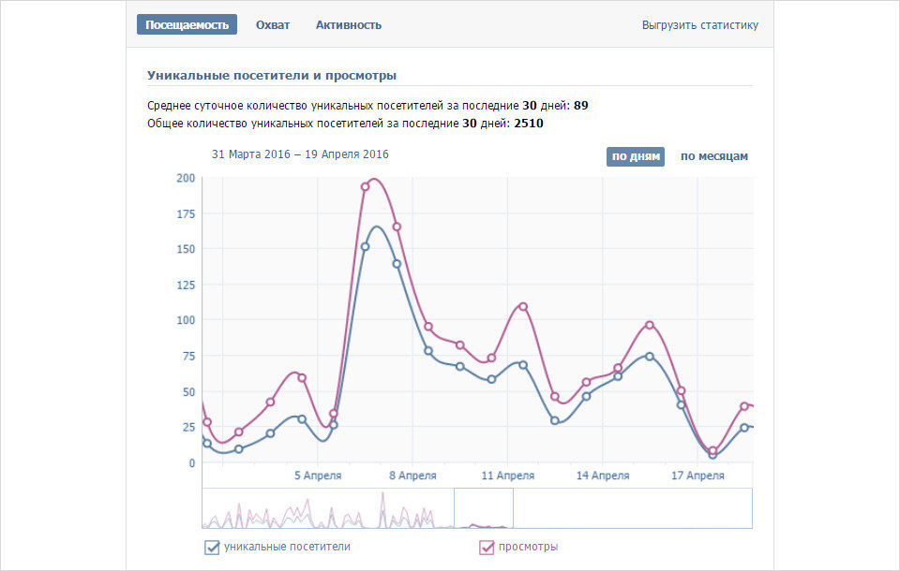
Task: Select the по месяцам view button
Action: click(714, 156)
